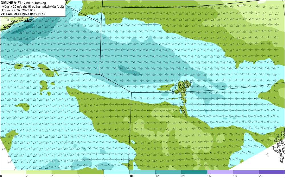This screenshot has height=178, width=285.
Task: Click the line 'IT: Lau. 29. 07. 2023 00Z'
Action: (x=18, y=10)
